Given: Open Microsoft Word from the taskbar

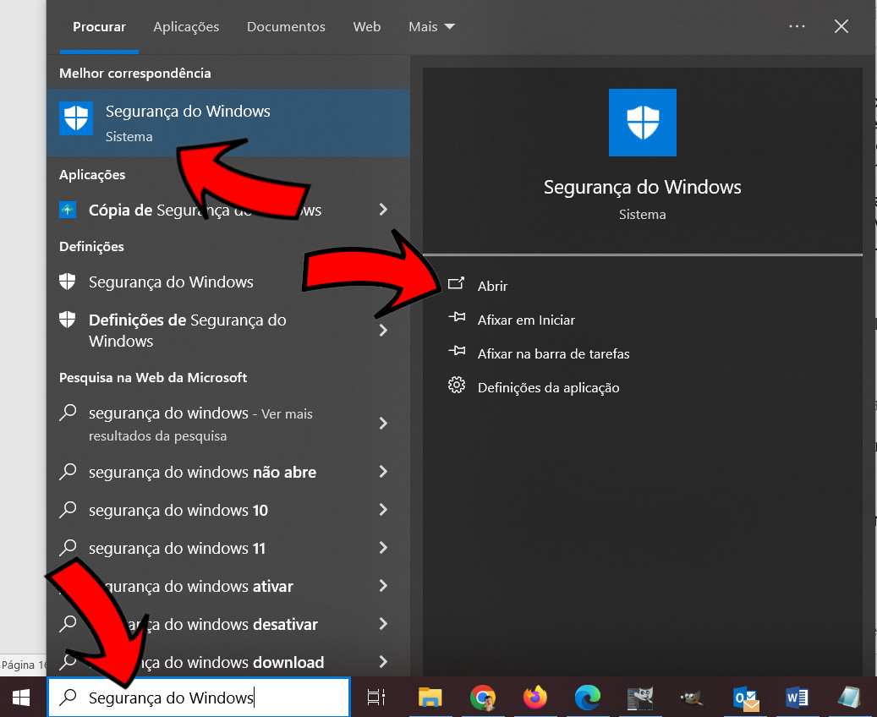Looking at the screenshot, I should click(x=797, y=698).
